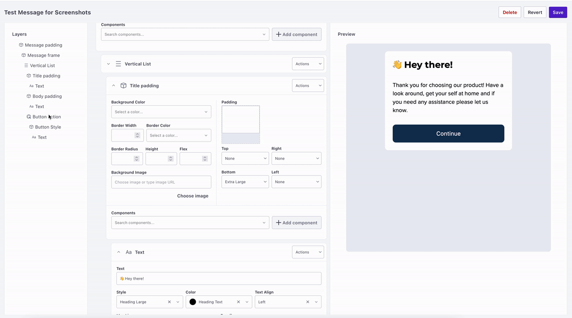Open Actions dropdown for Title padding
The image size is (572, 318).
pyautogui.click(x=308, y=86)
